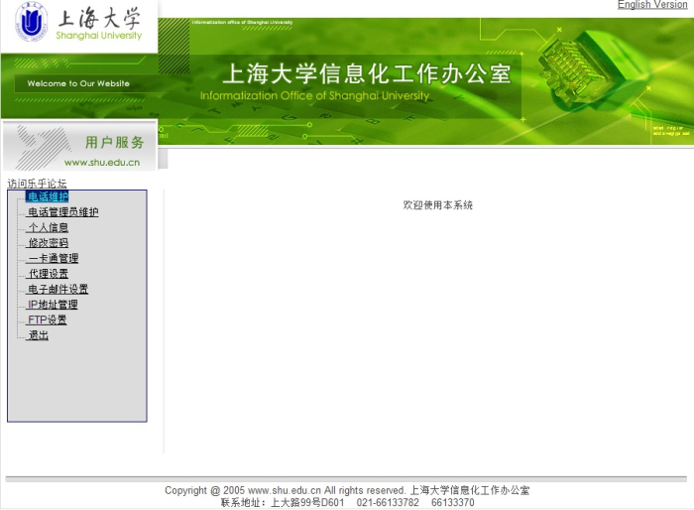Click the contact address line 上大路99号D601
This screenshot has width=694, height=510.
[347, 502]
